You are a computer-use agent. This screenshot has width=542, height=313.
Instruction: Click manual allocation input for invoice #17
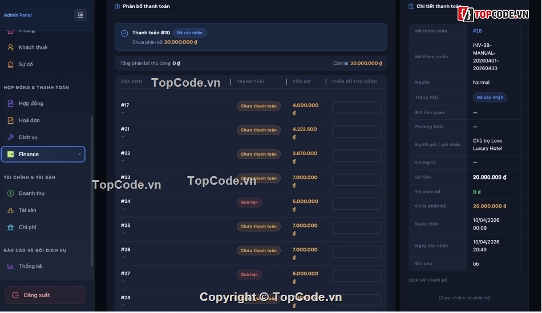point(357,107)
